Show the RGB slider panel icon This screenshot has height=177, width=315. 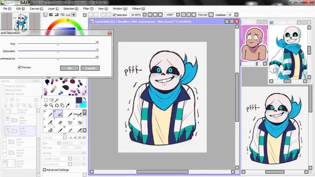tap(51, 15)
